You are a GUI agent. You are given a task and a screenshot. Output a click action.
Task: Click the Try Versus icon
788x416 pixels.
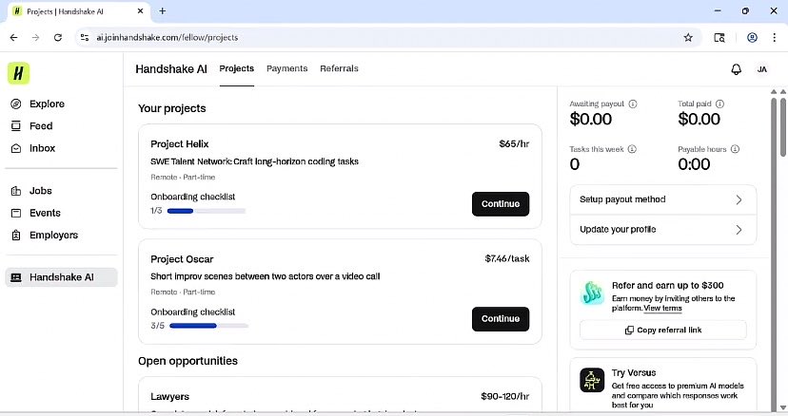tap(592, 380)
